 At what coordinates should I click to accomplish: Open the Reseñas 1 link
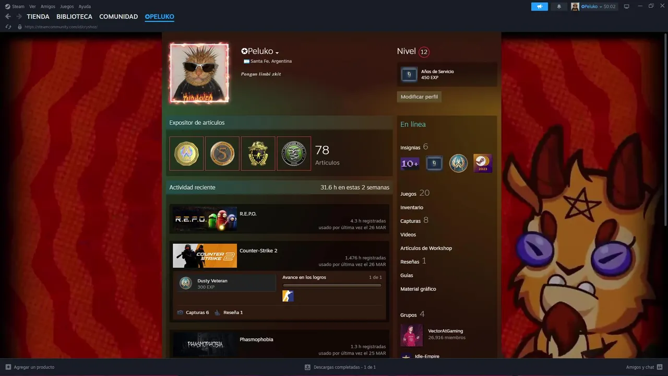[413, 261]
